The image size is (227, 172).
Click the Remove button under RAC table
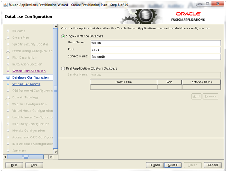[210, 96]
